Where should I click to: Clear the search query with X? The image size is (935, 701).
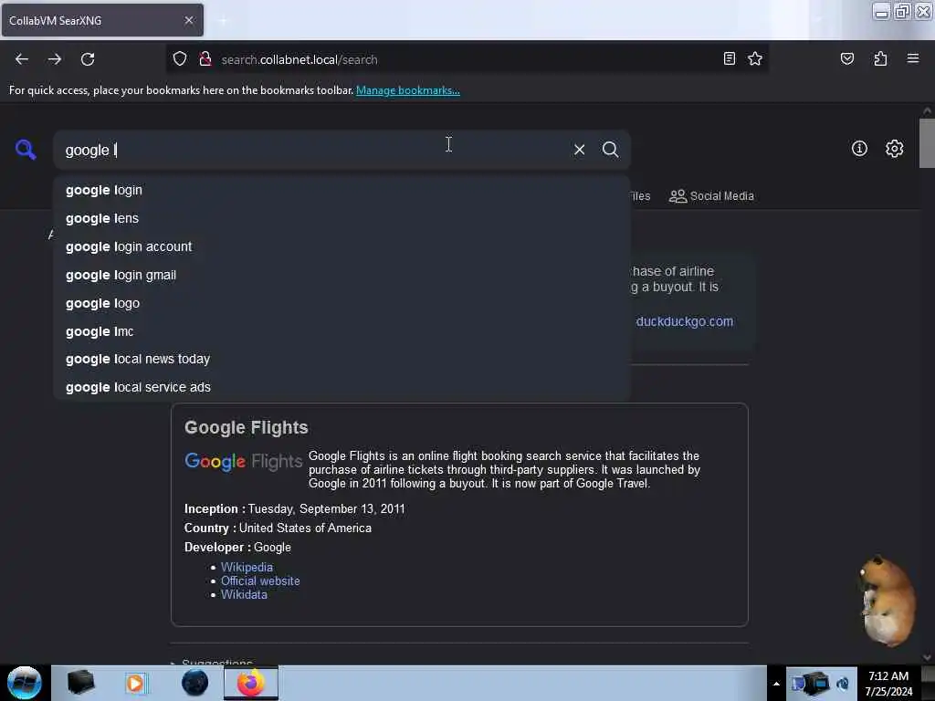(579, 150)
